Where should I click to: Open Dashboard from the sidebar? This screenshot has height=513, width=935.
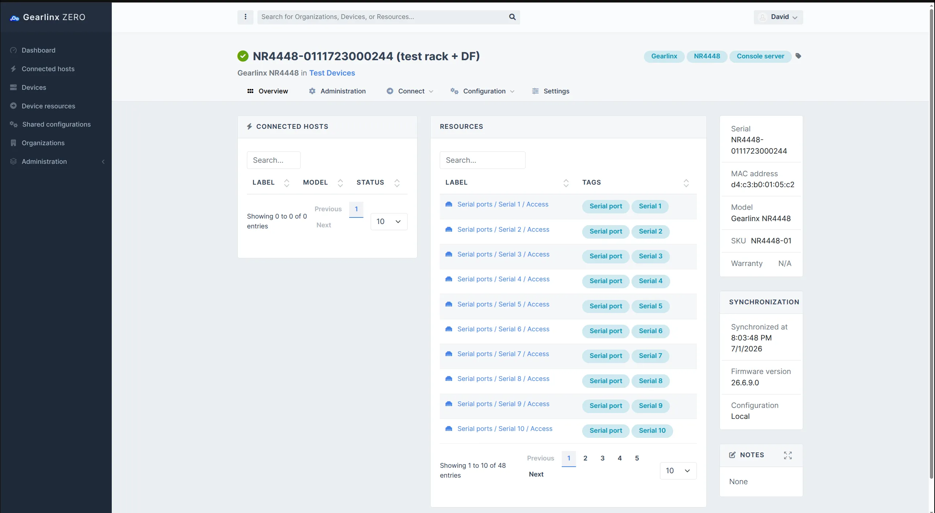[x=38, y=50]
